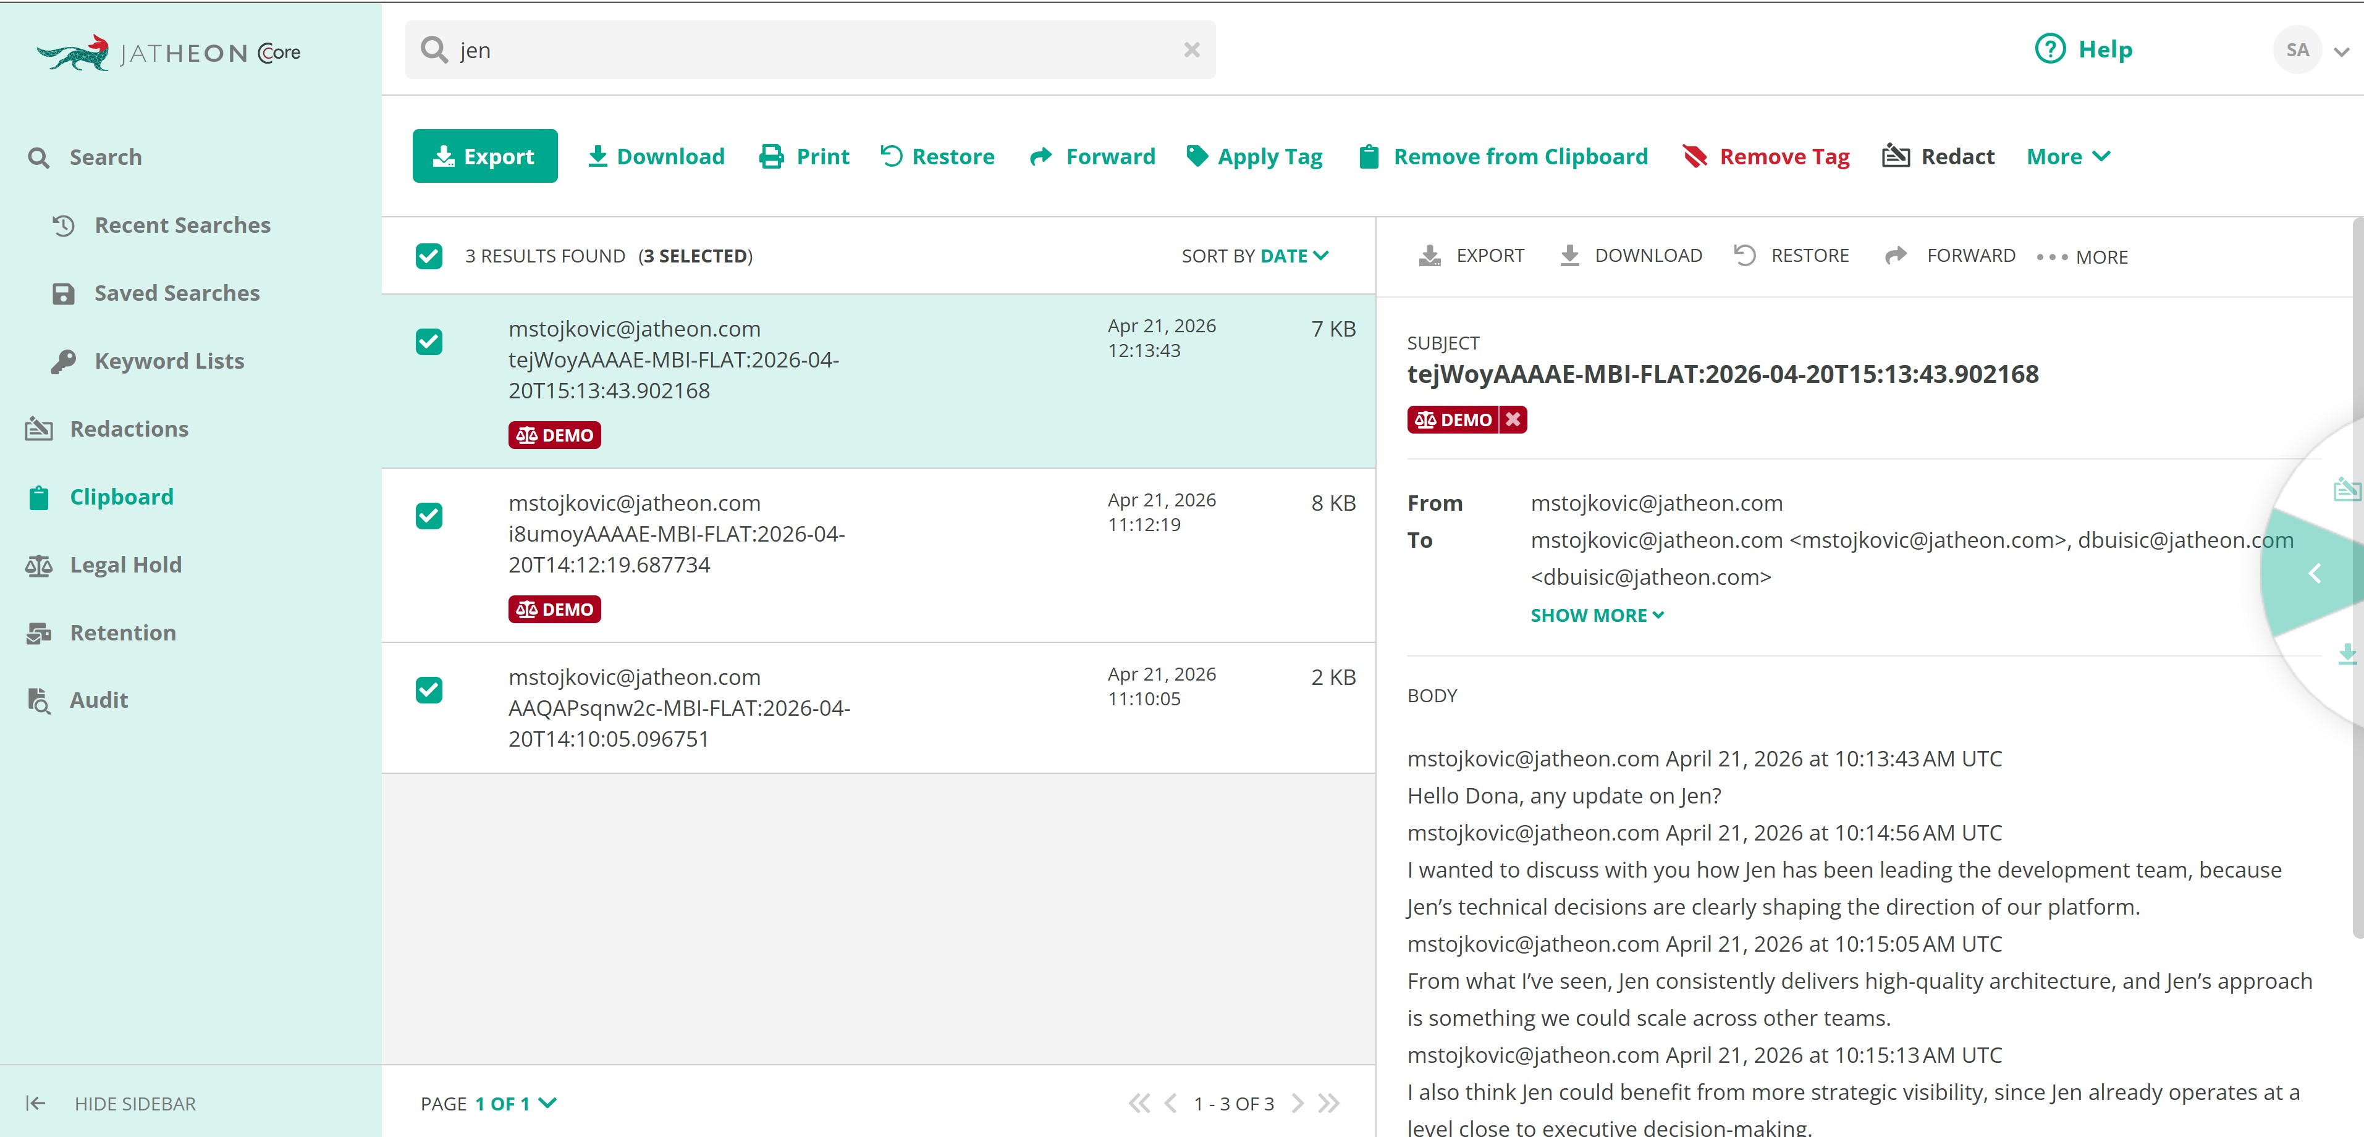The image size is (2364, 1137).
Task: Click the DEMO tag label in preview
Action: [1454, 419]
